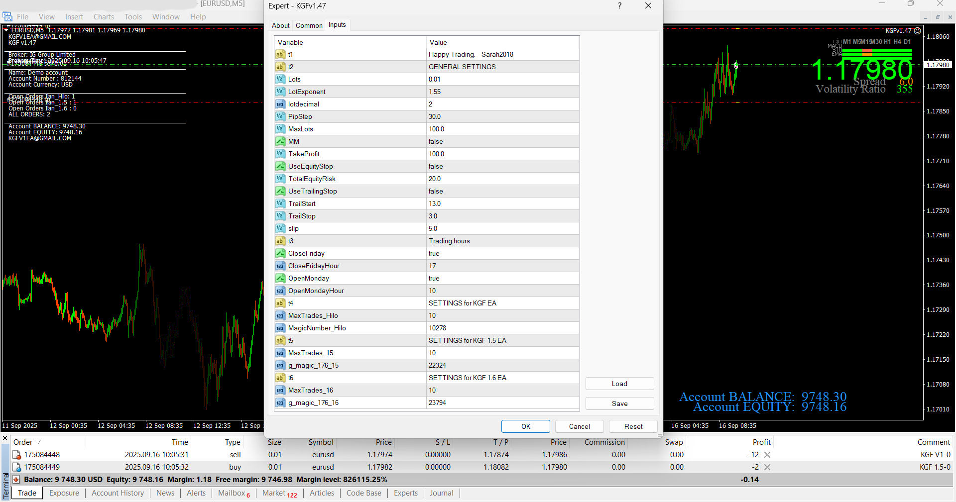Click the UseTrailingStop value false
The width and height of the screenshot is (956, 502).
[x=436, y=191]
